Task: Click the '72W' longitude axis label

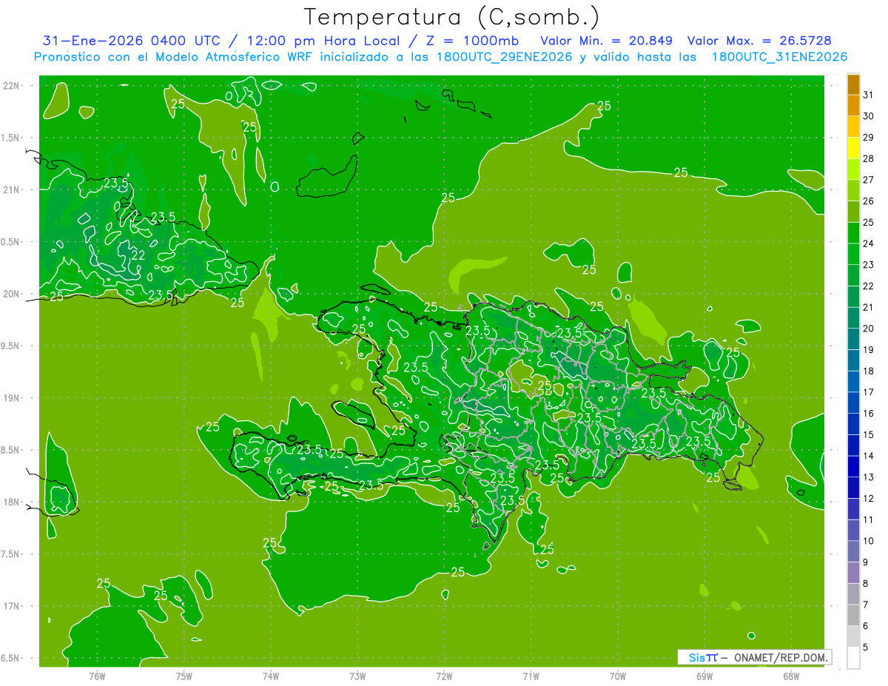Action: [x=444, y=676]
